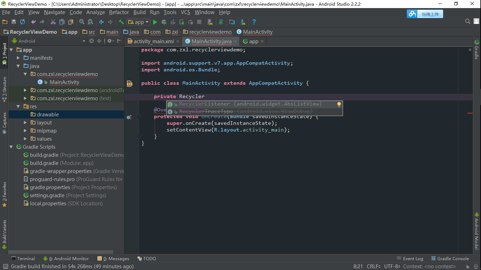Navigate Back with the blue arrow
This screenshot has height=270, width=481.
(x=101, y=22)
